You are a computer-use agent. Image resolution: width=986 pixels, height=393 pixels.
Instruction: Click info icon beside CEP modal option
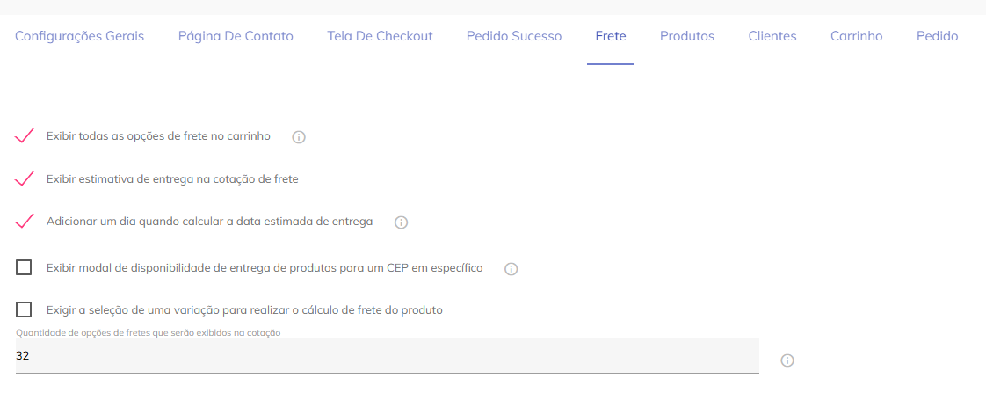[511, 269]
